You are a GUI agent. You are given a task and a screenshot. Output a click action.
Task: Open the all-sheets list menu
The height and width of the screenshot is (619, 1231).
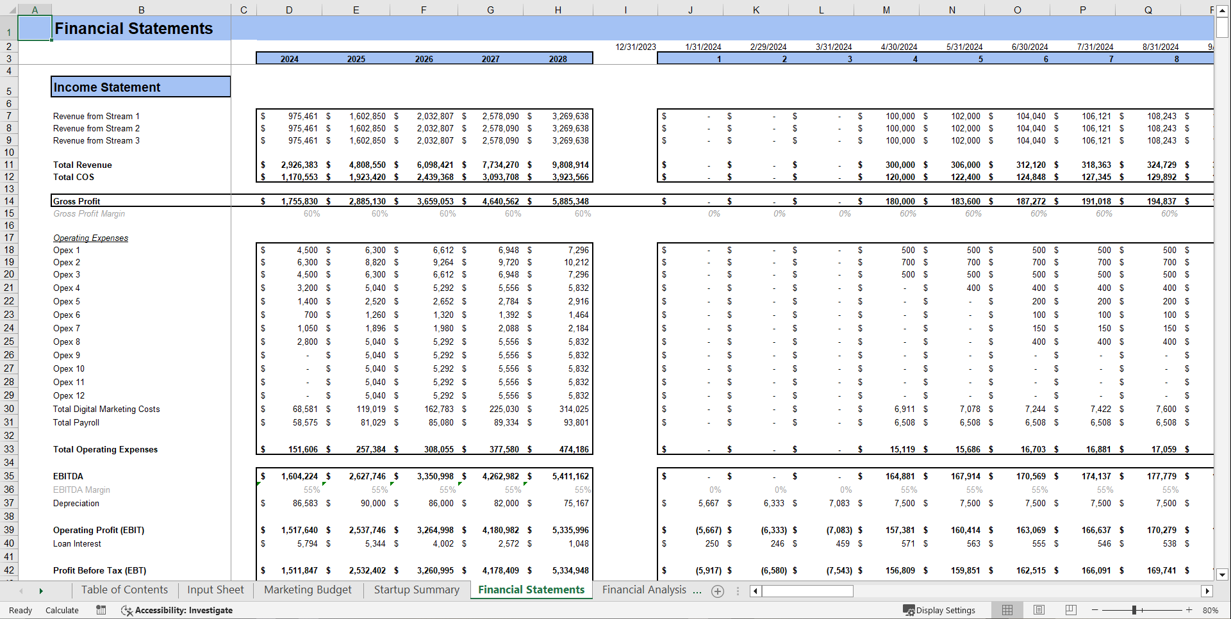tap(739, 591)
